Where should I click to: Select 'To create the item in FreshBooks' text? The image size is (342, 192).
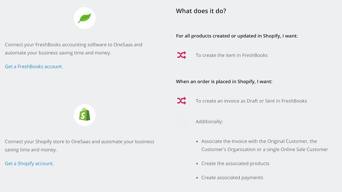pos(232,55)
